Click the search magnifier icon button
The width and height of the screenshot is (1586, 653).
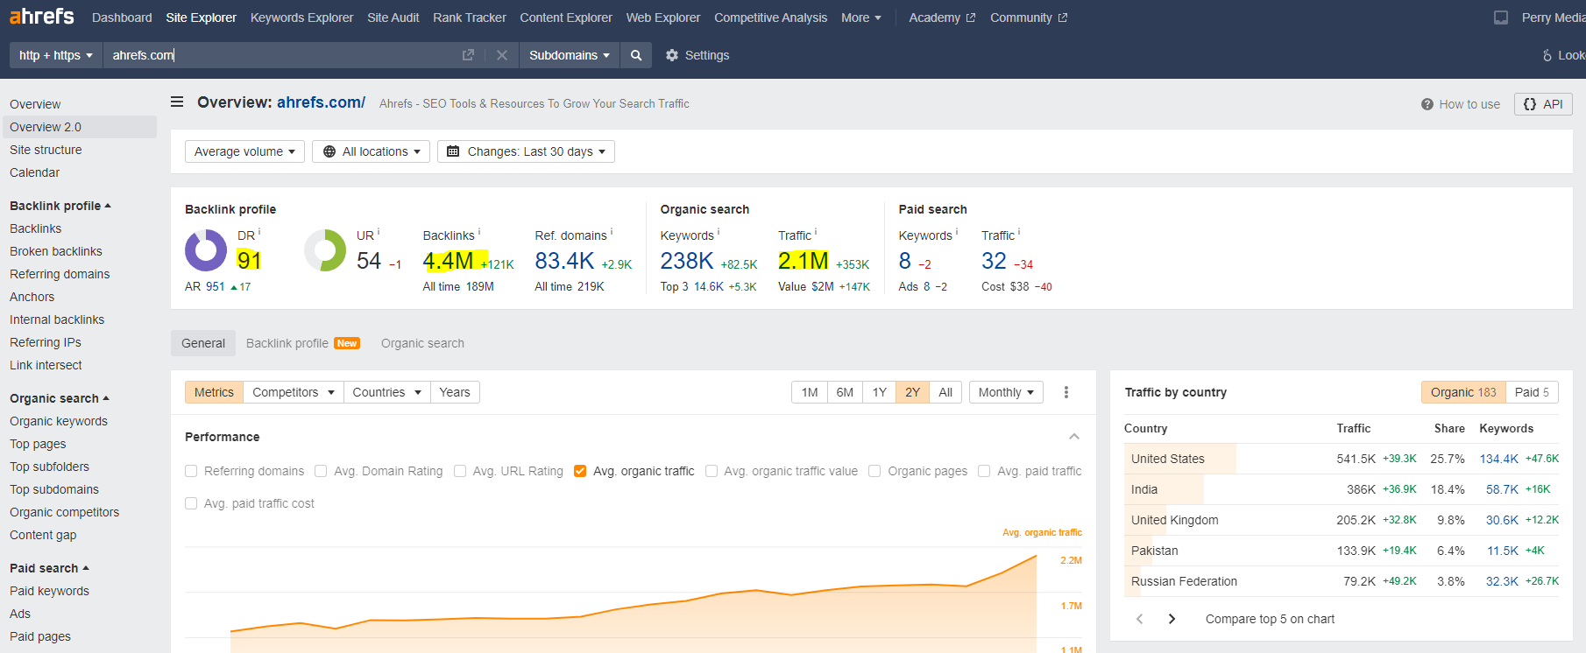pyautogui.click(x=636, y=55)
